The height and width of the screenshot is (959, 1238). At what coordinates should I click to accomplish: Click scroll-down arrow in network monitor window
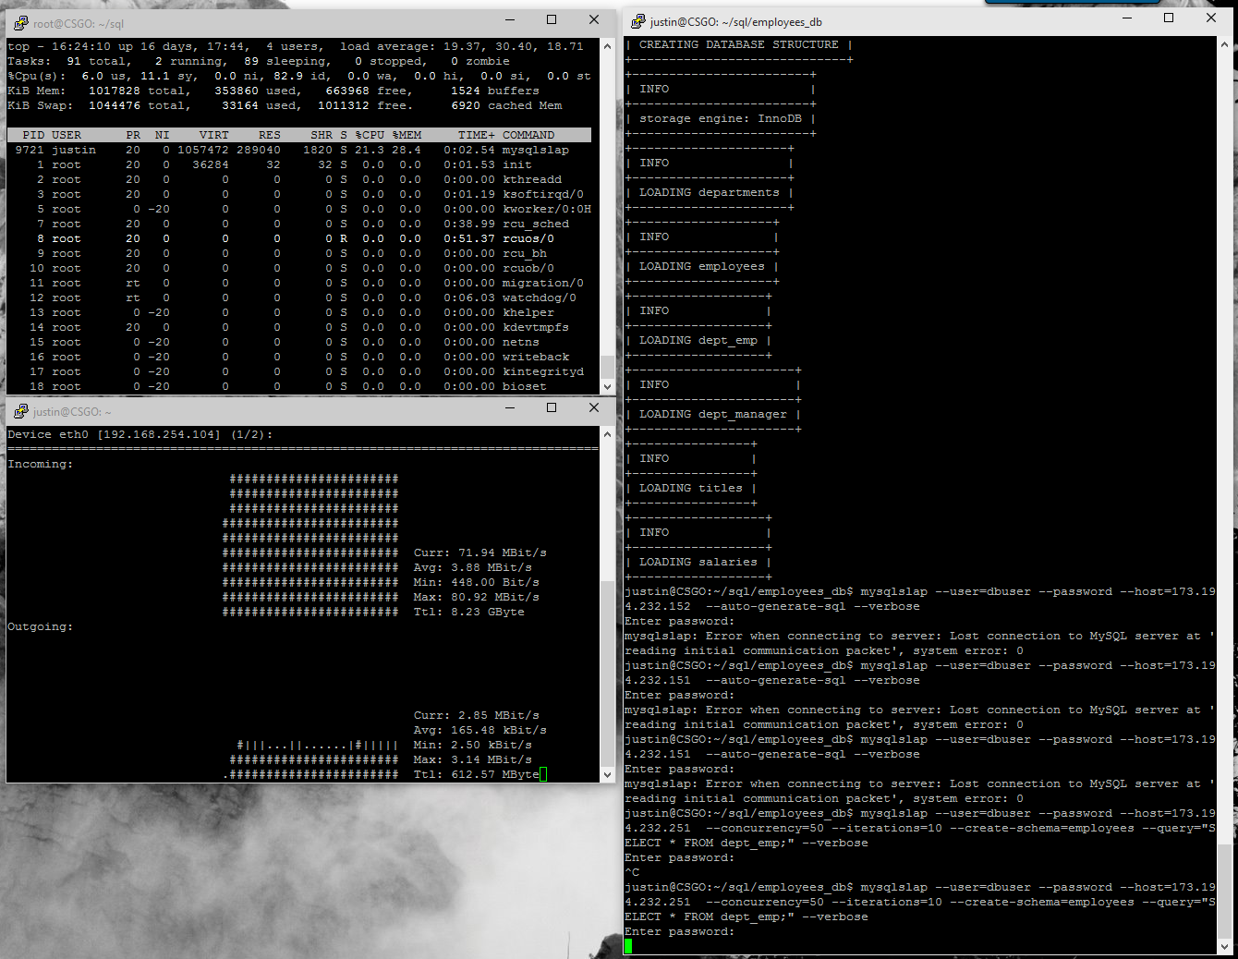click(x=607, y=774)
